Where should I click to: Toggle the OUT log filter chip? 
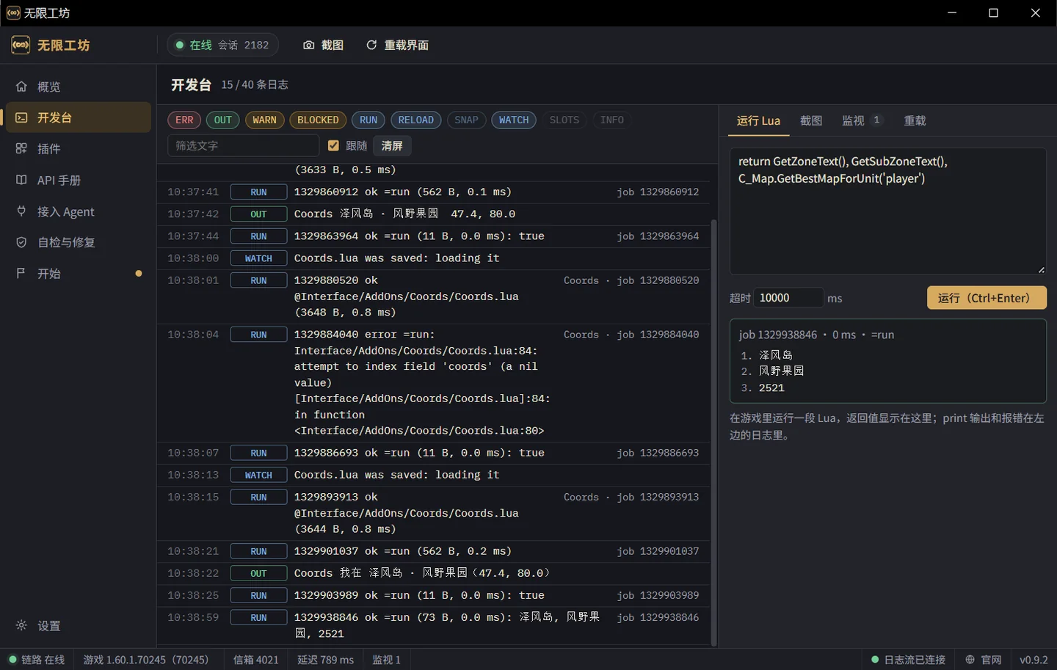click(223, 120)
